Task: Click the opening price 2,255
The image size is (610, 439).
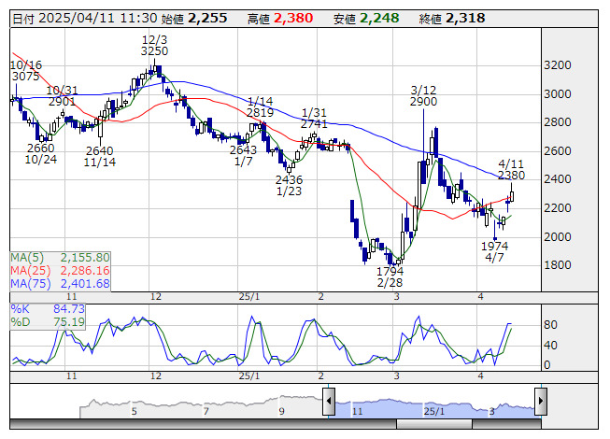Action: 207,19
